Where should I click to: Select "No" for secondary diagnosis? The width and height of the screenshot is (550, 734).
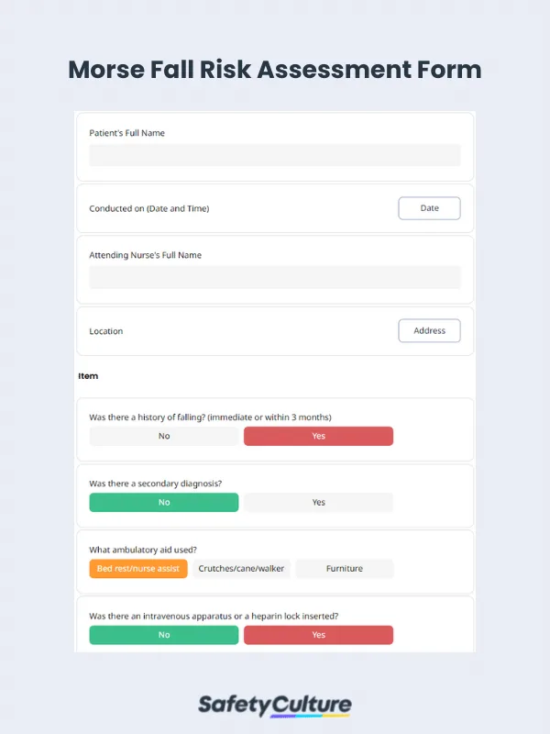163,502
